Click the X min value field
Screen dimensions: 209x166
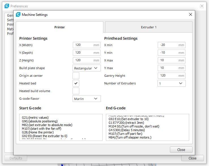[172, 45]
